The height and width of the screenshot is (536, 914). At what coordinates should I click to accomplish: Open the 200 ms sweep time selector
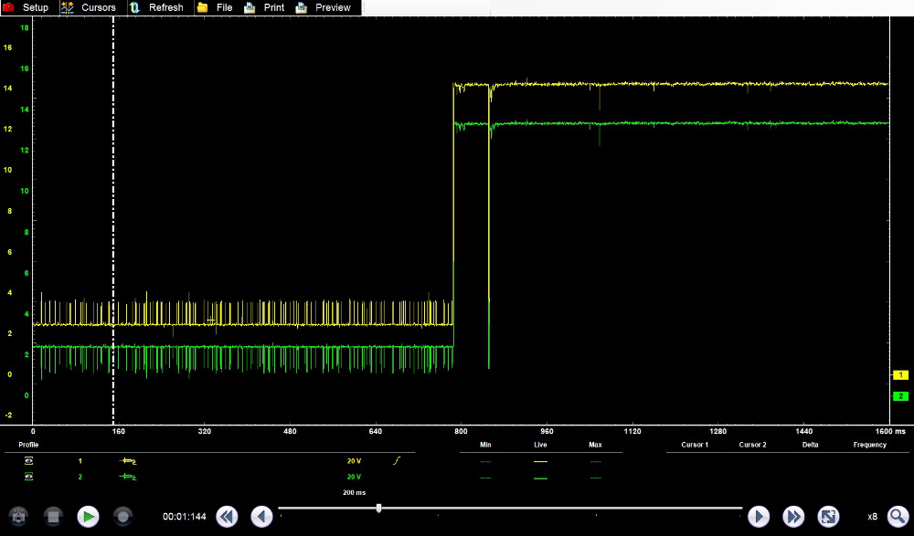pyautogui.click(x=354, y=492)
